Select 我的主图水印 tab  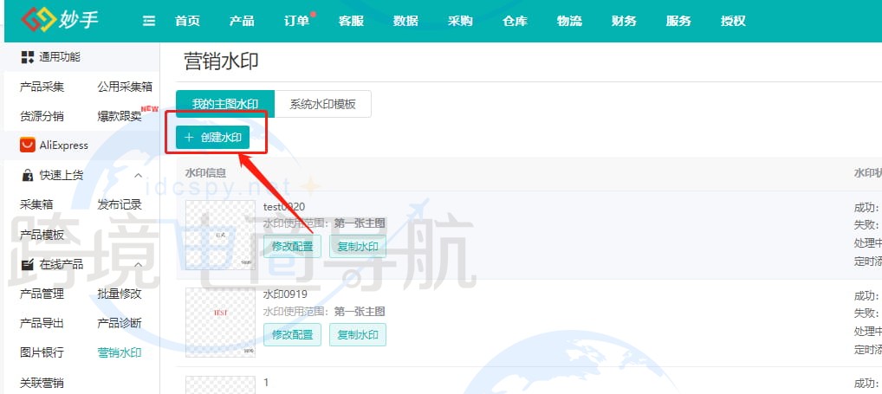[224, 104]
